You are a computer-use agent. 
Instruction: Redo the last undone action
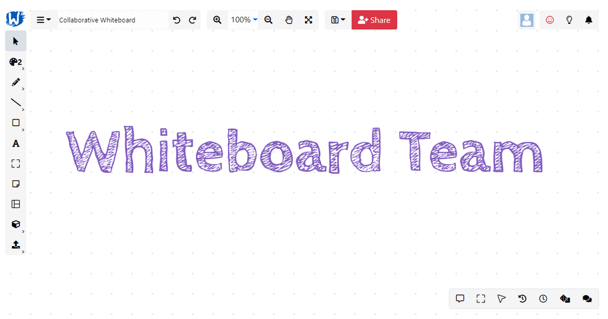[x=192, y=20]
